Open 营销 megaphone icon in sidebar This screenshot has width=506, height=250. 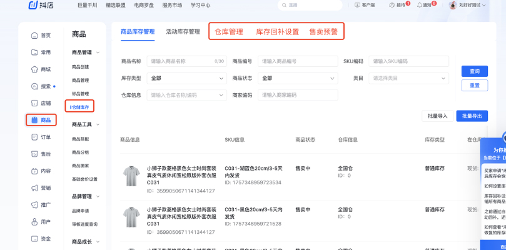click(x=34, y=188)
